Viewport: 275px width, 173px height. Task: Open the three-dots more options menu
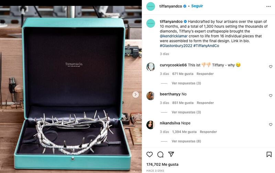[x=268, y=6]
